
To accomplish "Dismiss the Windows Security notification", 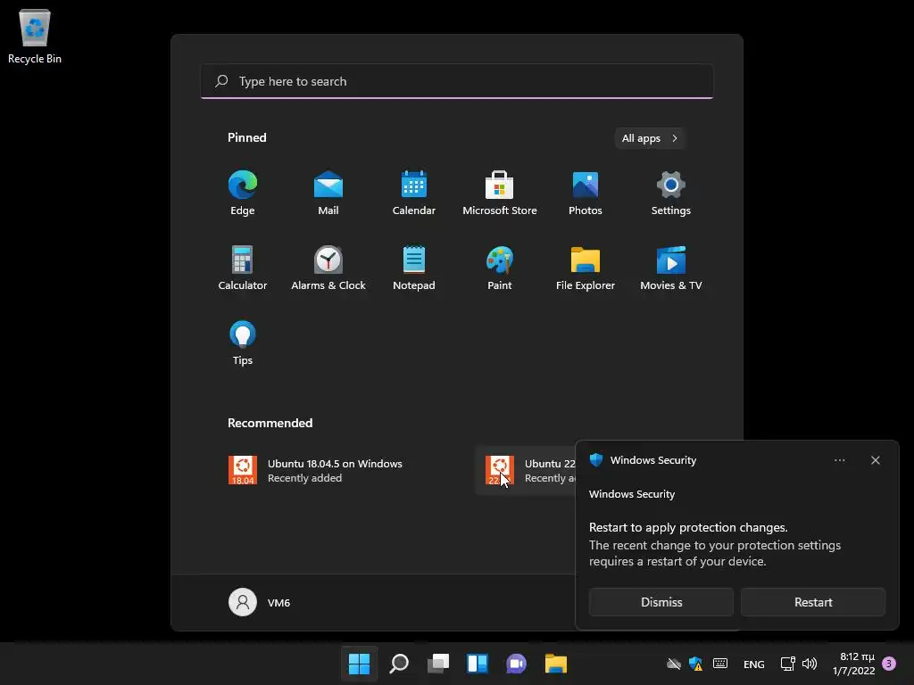I will 661,602.
